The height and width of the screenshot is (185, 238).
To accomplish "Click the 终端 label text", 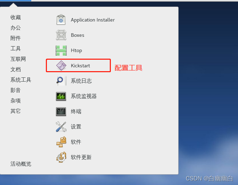I will (76, 111).
